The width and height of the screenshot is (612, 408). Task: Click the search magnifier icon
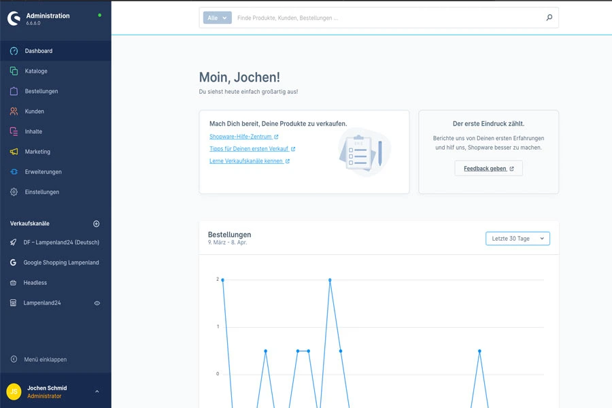[x=549, y=18]
